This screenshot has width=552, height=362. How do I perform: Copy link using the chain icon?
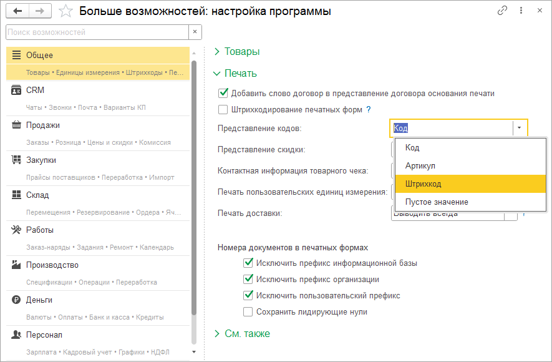tap(502, 11)
